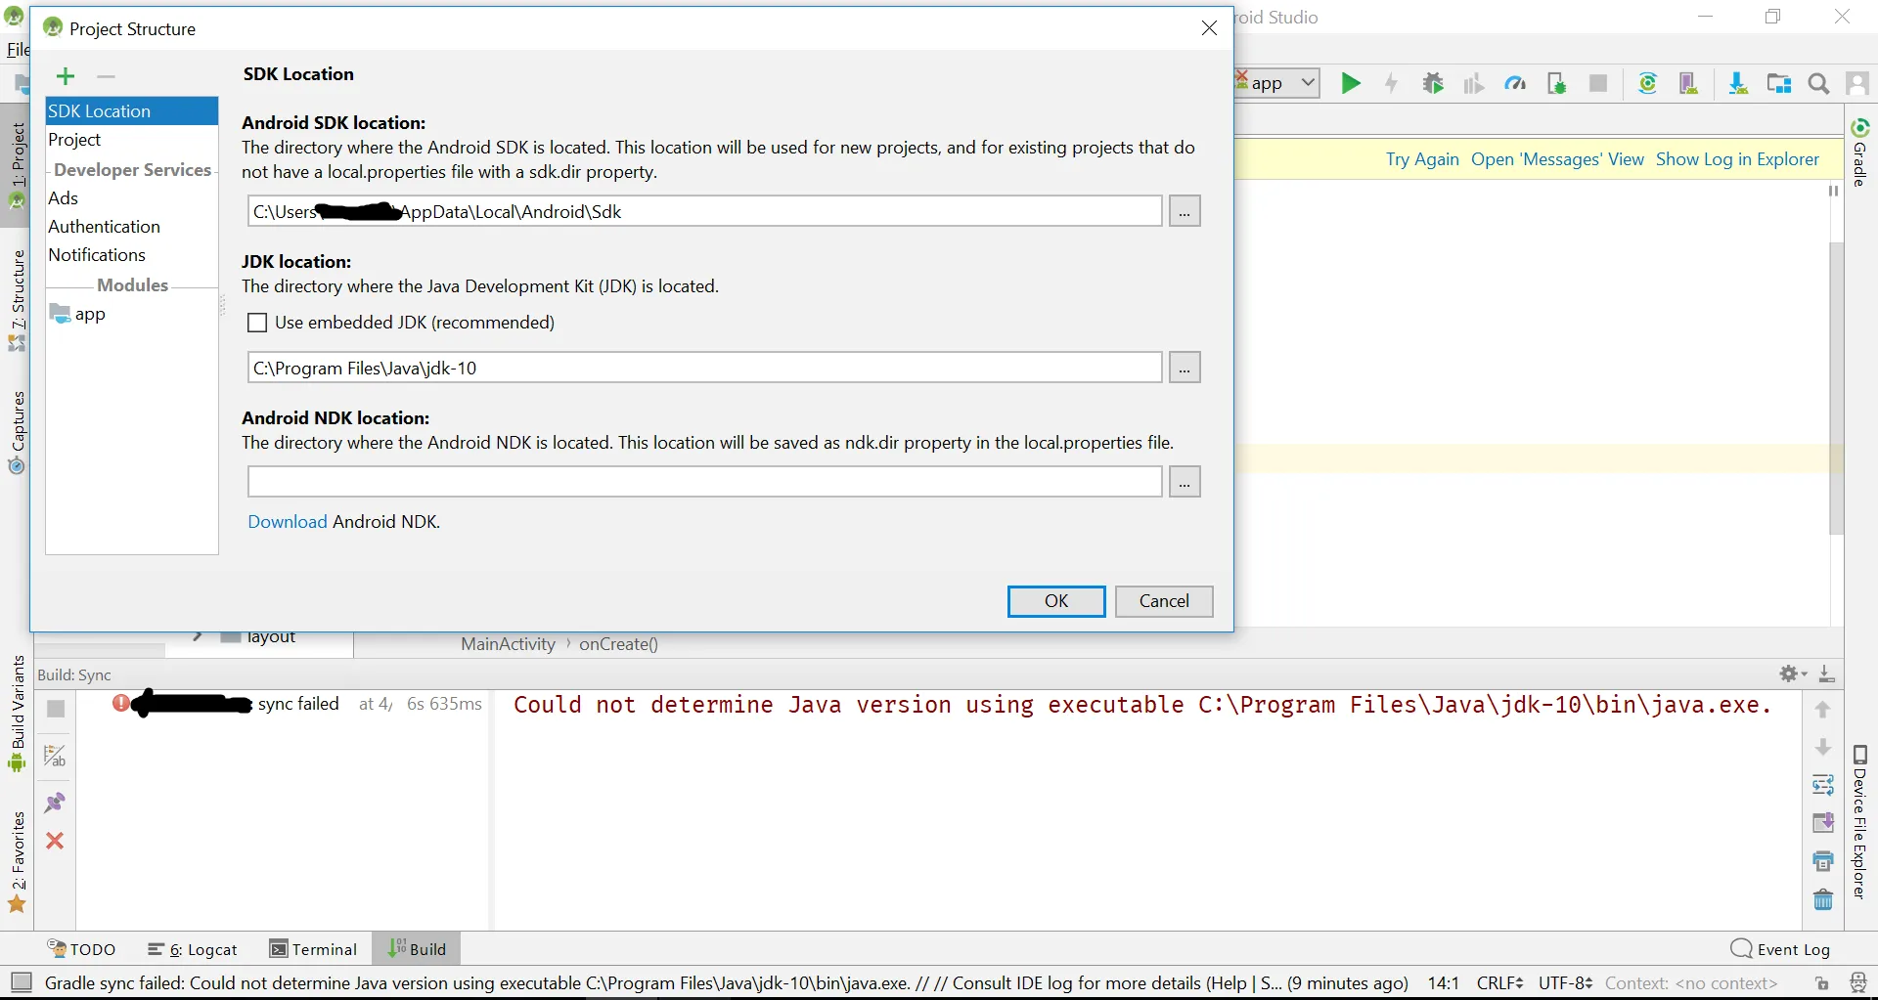Click the tool windows toggle in status bar corner

[x=21, y=982]
